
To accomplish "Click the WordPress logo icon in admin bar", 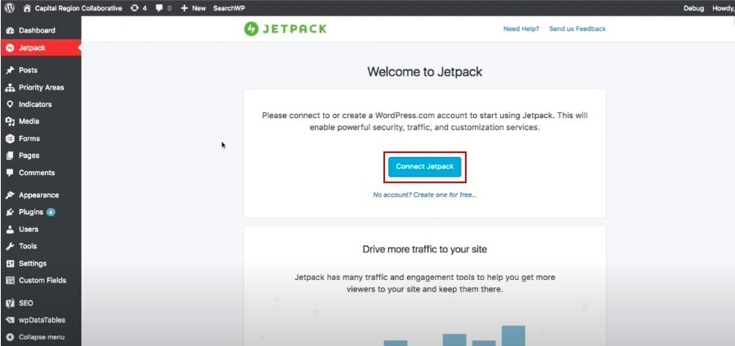I will 10,8.
